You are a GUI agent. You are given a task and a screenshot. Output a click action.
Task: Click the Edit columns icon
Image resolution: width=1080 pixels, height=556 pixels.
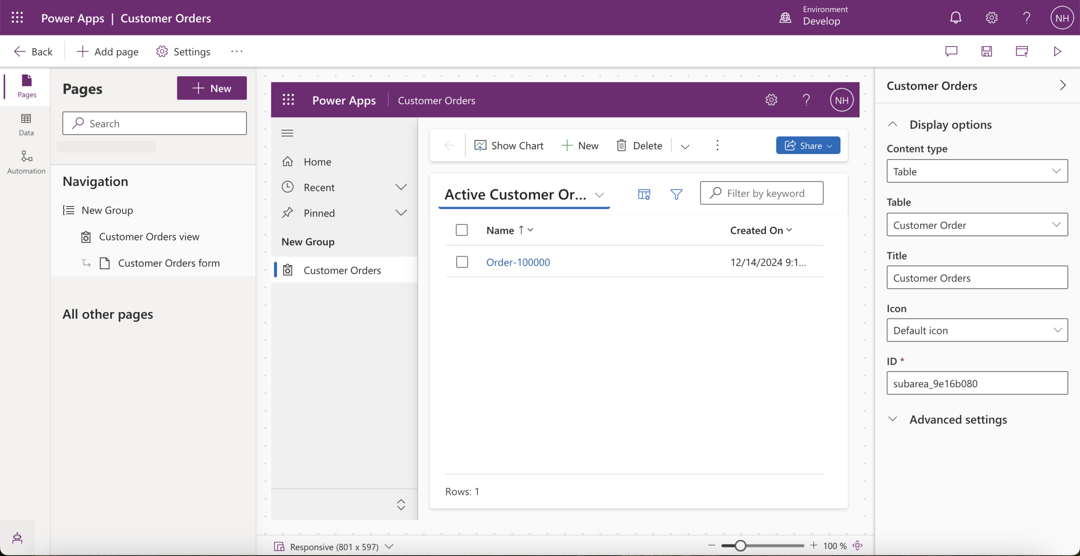click(644, 194)
